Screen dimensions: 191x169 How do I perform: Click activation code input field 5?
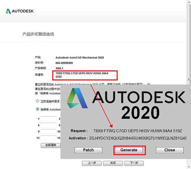(x=48, y=125)
